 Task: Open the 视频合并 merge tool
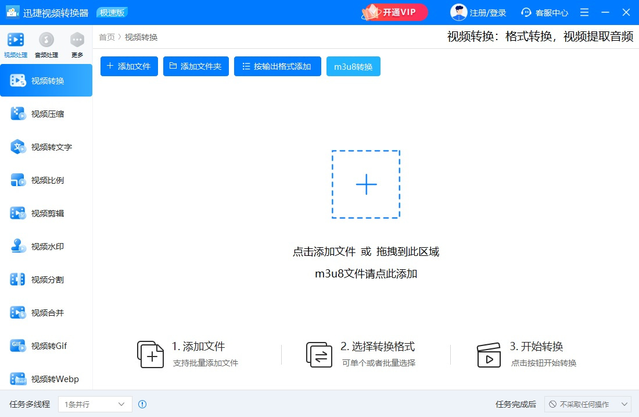pos(46,312)
